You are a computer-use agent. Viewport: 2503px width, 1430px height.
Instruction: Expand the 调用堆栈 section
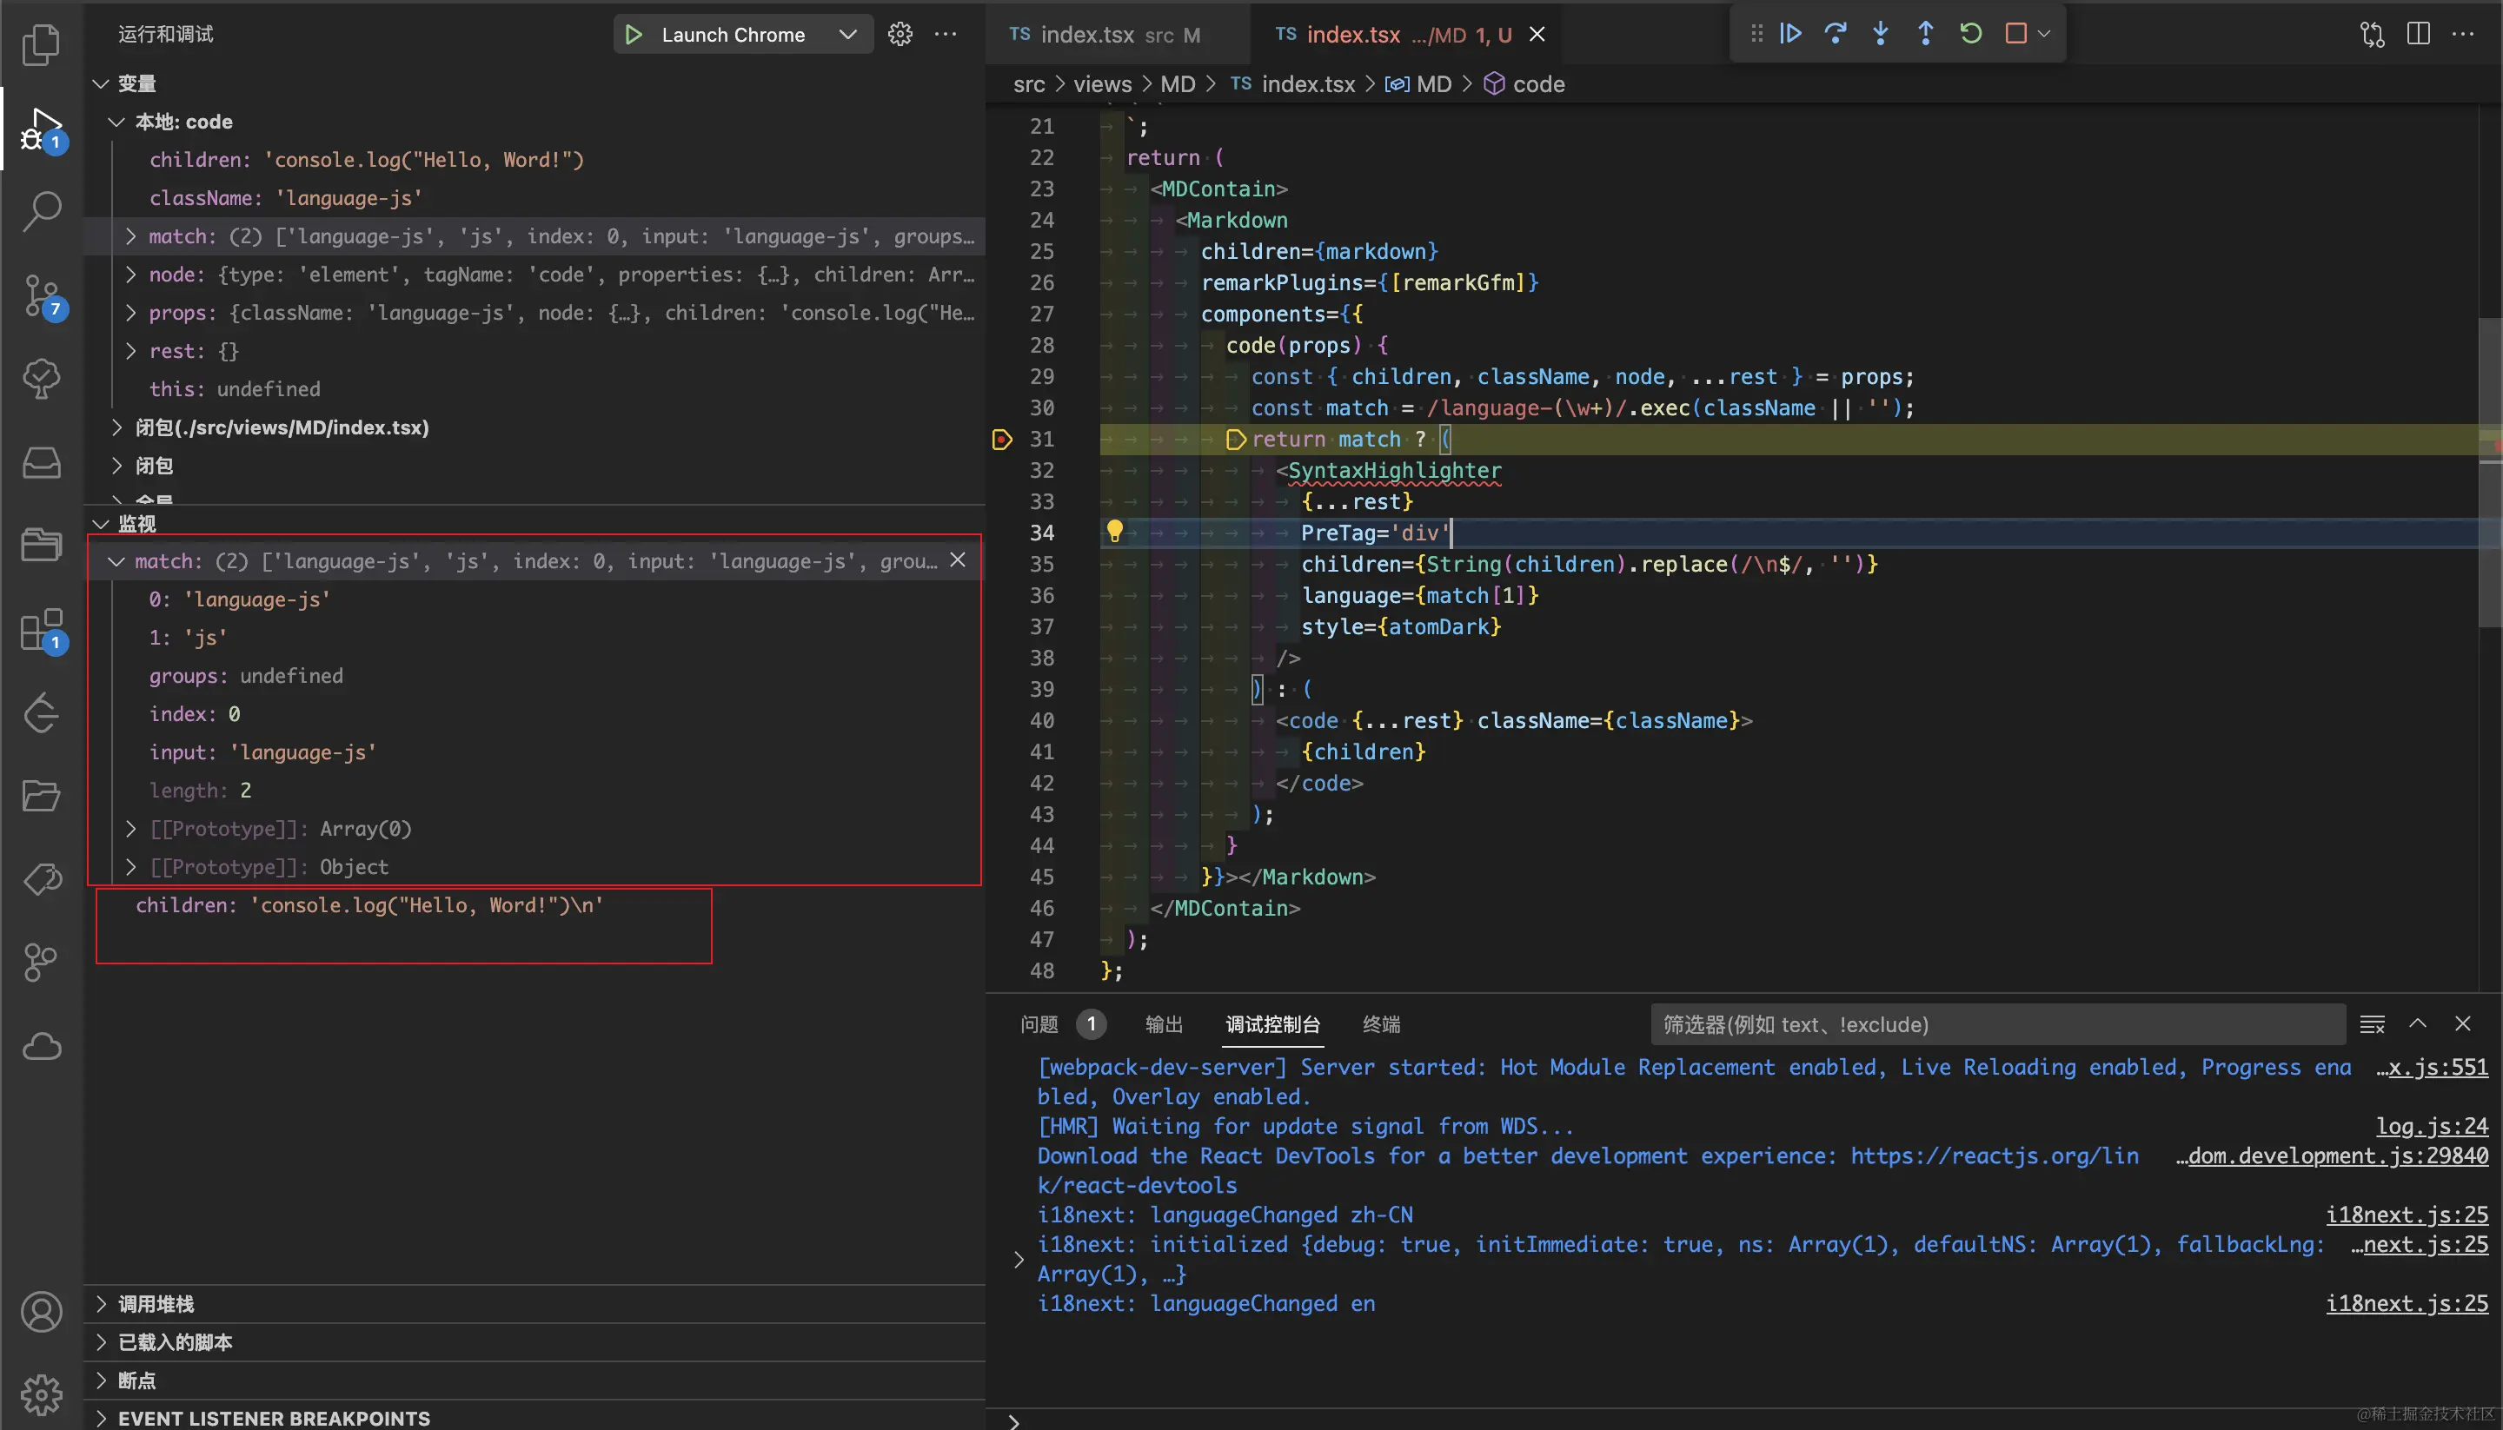(100, 1304)
